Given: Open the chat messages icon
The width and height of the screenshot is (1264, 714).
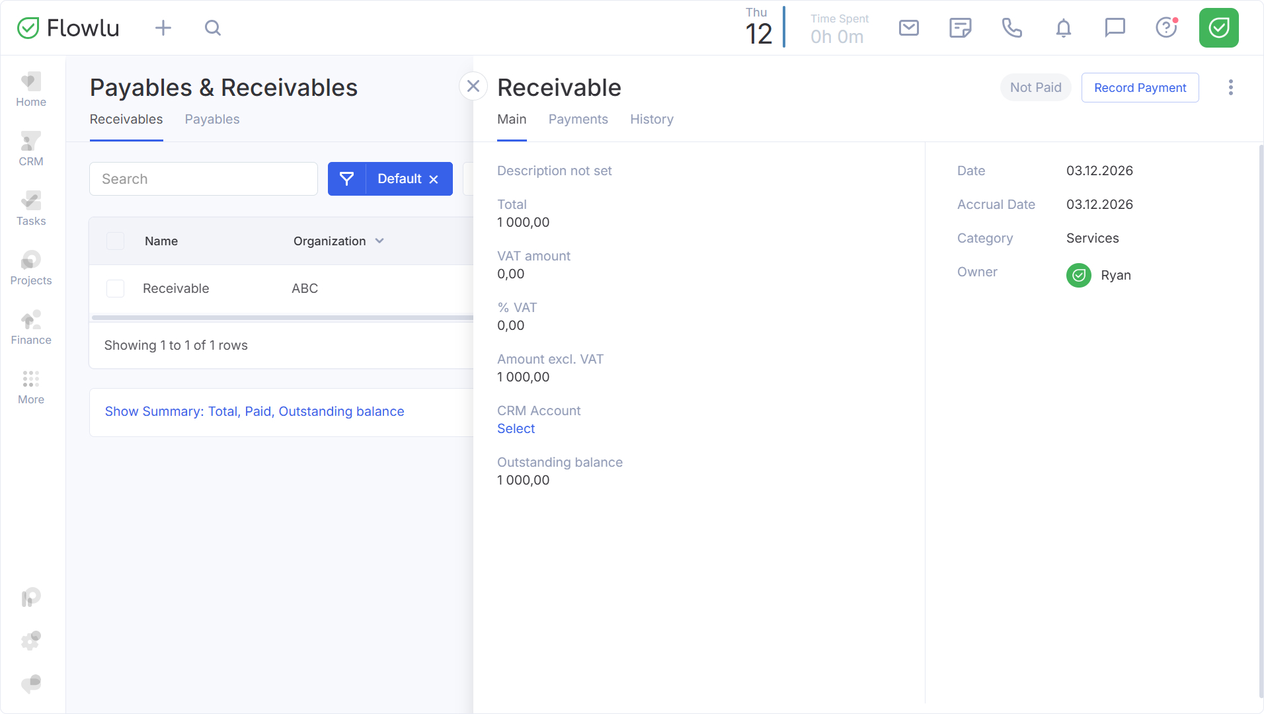Looking at the screenshot, I should pyautogui.click(x=1115, y=28).
